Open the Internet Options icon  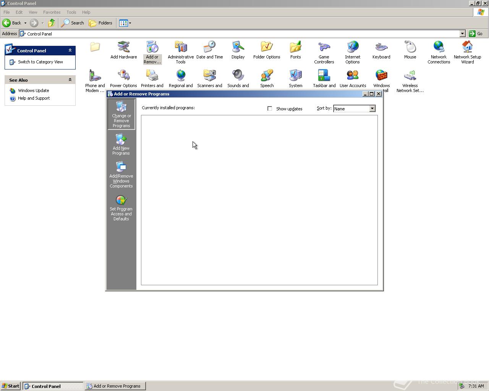pos(353,53)
